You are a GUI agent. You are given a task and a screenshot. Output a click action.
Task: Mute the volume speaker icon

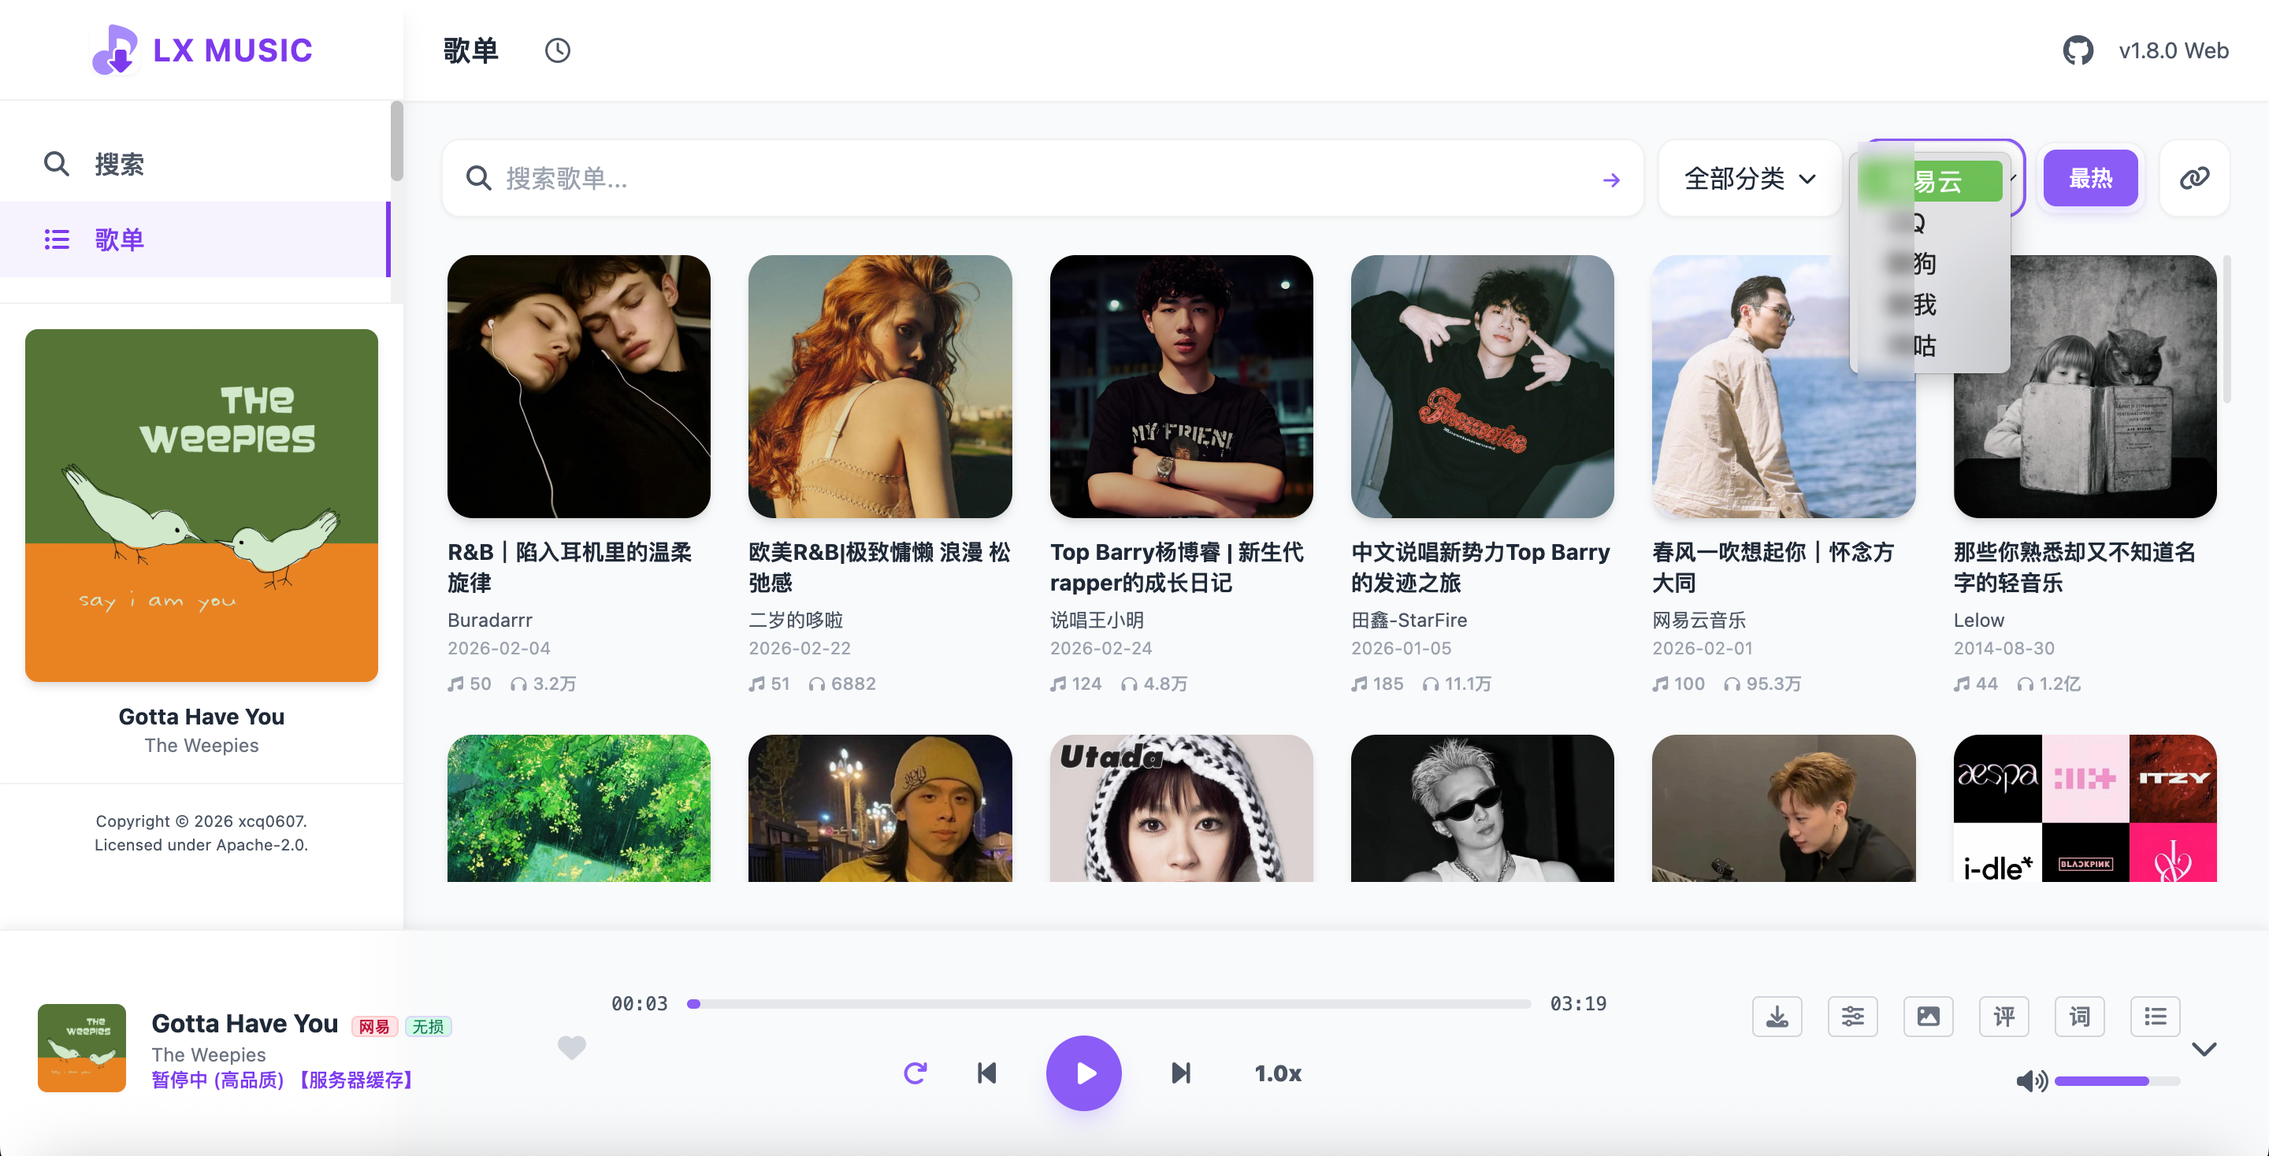2030,1081
